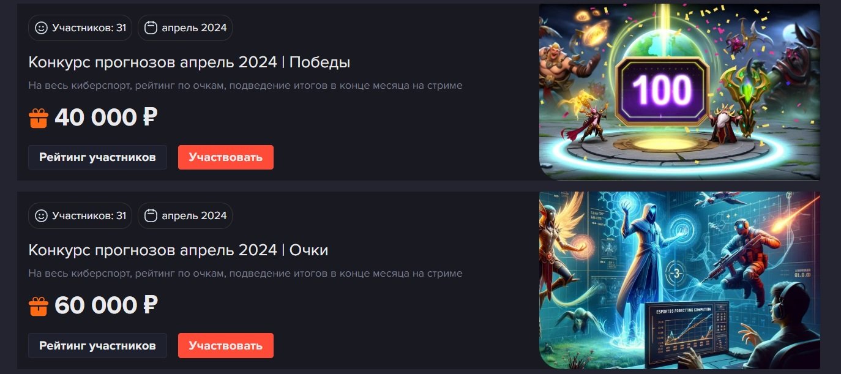
Task: Click Участвовать for the Очки contest
Action: click(226, 346)
